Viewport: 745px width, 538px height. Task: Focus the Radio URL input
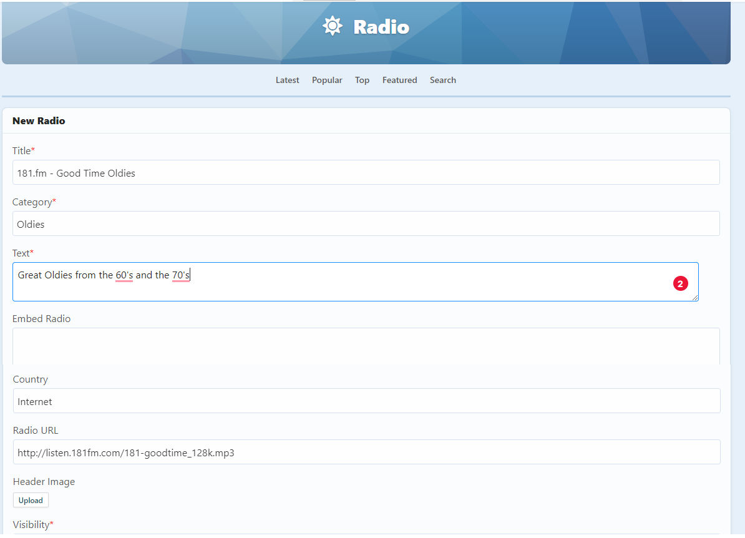tap(366, 452)
